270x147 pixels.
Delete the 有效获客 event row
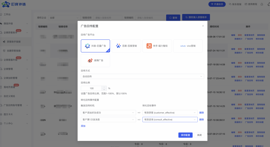click(201, 112)
